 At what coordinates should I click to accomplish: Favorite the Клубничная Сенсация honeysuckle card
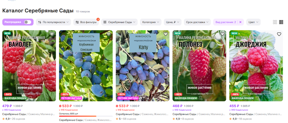(x=109, y=34)
